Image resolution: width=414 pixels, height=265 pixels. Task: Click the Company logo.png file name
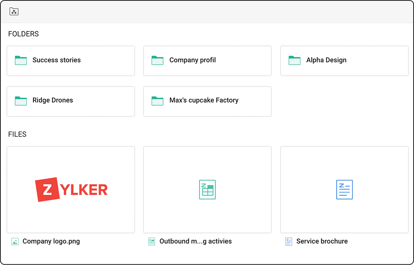[51, 241]
